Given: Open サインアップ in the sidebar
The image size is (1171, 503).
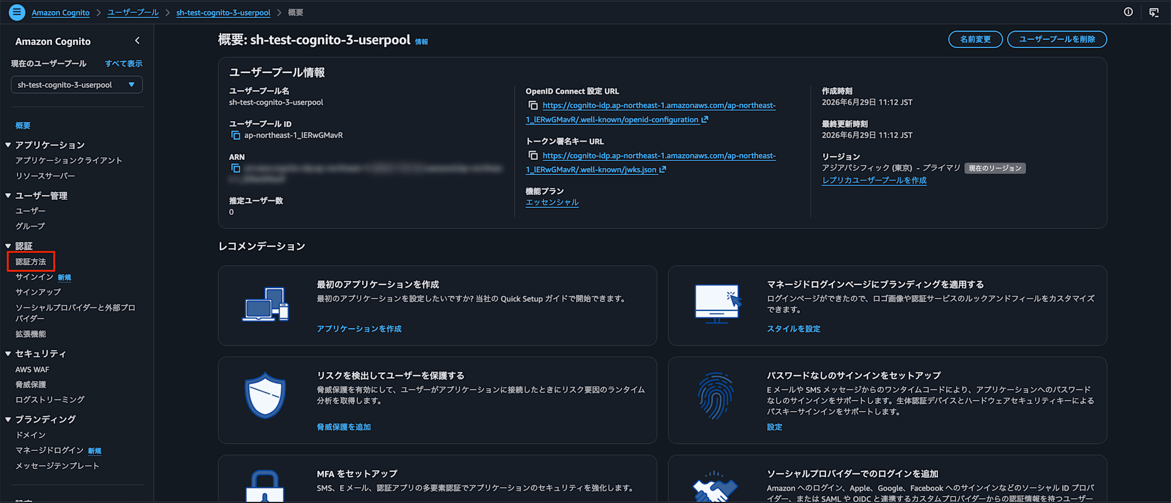Looking at the screenshot, I should 38,292.
